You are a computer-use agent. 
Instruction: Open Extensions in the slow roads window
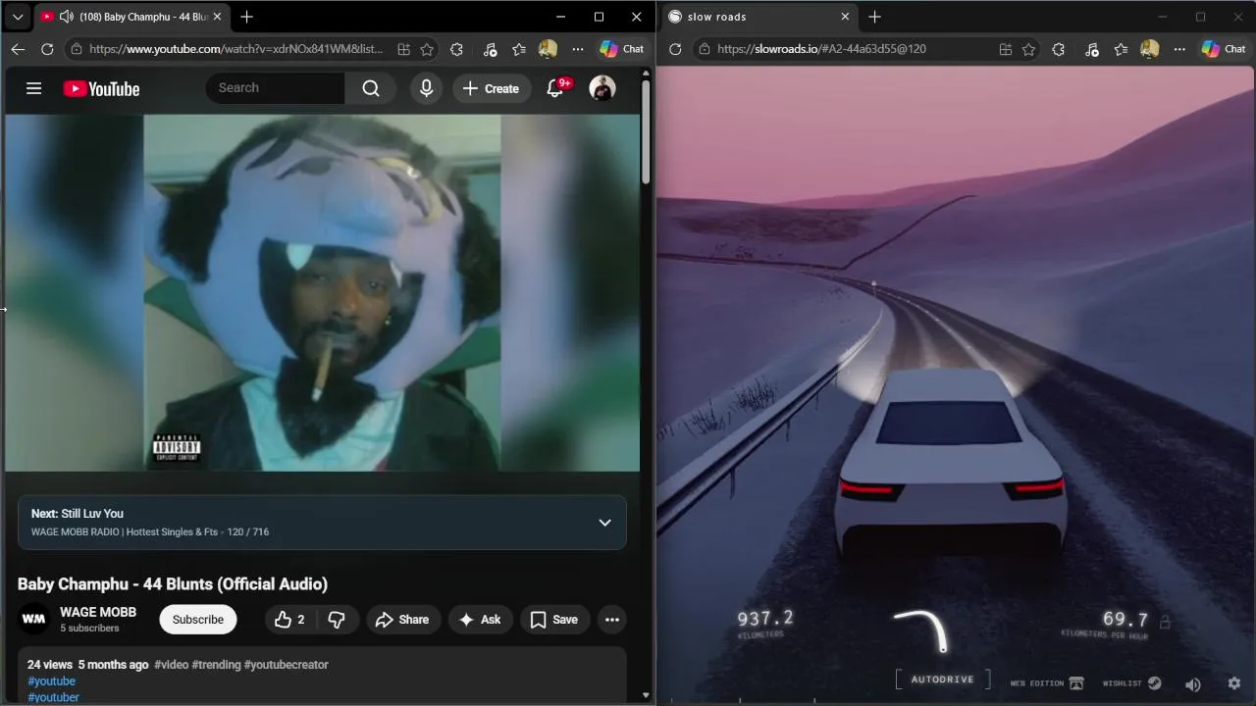click(1058, 49)
